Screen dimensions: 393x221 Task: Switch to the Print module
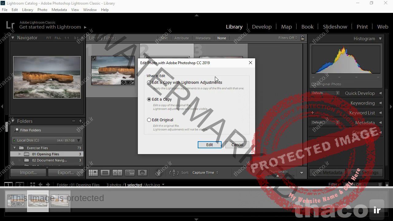pyautogui.click(x=362, y=27)
